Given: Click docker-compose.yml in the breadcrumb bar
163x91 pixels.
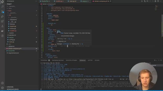Looking at the screenshot, I should click(x=49, y=4).
